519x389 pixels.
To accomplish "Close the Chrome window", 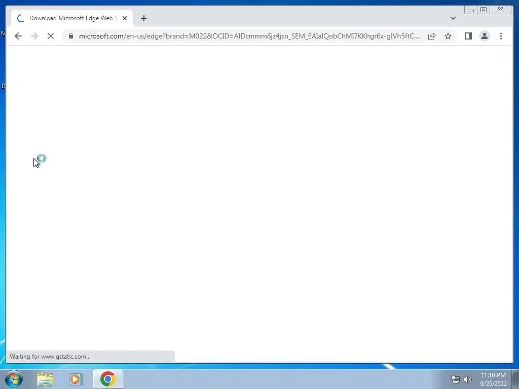I will coord(500,10).
